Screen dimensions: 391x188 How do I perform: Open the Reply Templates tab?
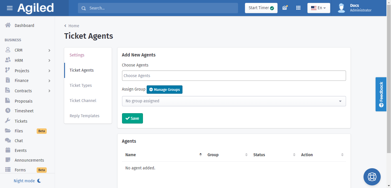point(85,116)
